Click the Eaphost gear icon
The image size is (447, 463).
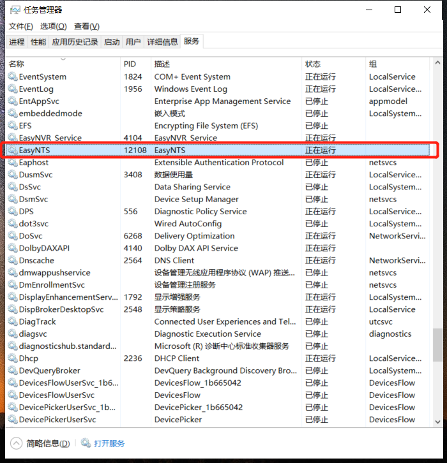click(x=13, y=163)
